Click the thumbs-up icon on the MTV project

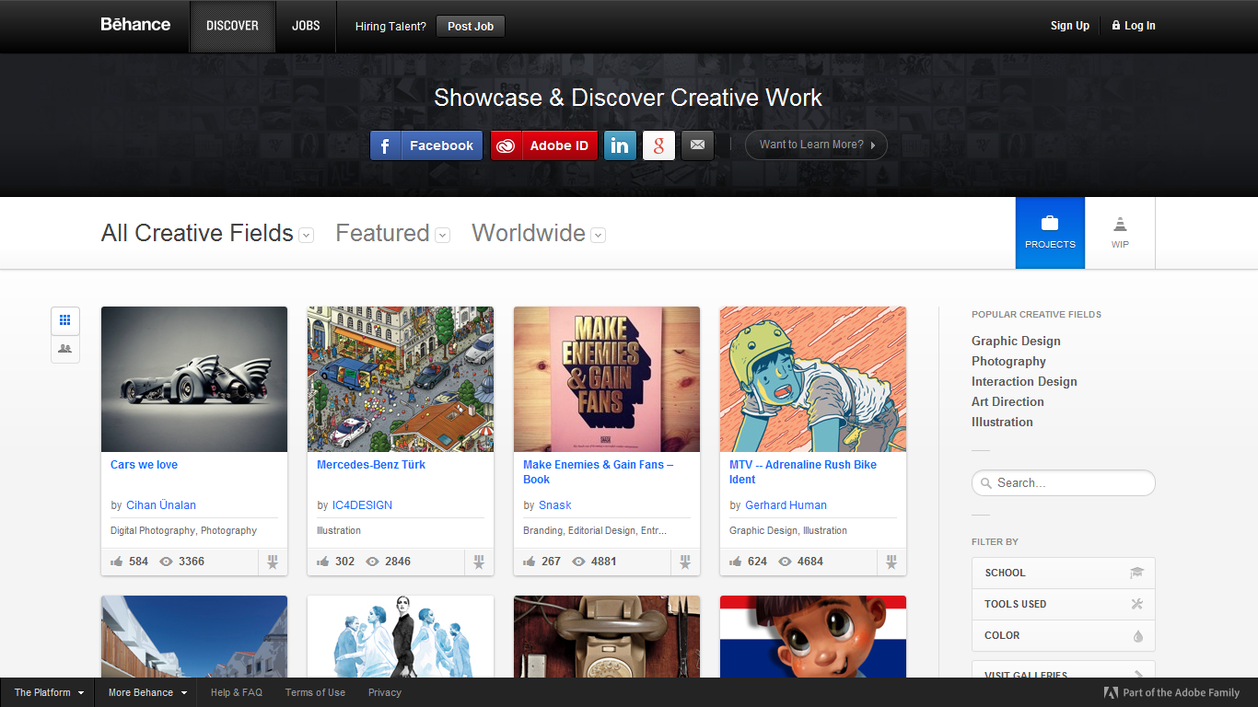(x=736, y=562)
